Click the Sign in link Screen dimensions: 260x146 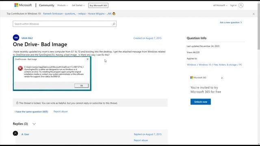click(x=233, y=5)
